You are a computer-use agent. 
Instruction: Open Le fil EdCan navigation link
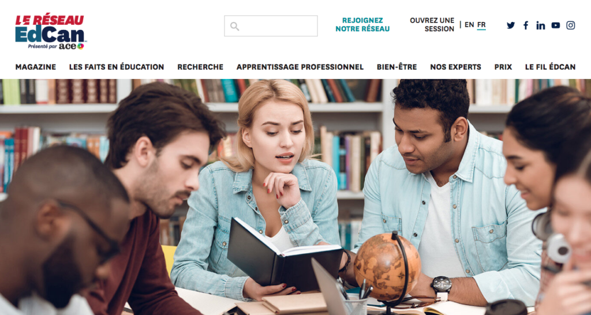[x=550, y=67]
